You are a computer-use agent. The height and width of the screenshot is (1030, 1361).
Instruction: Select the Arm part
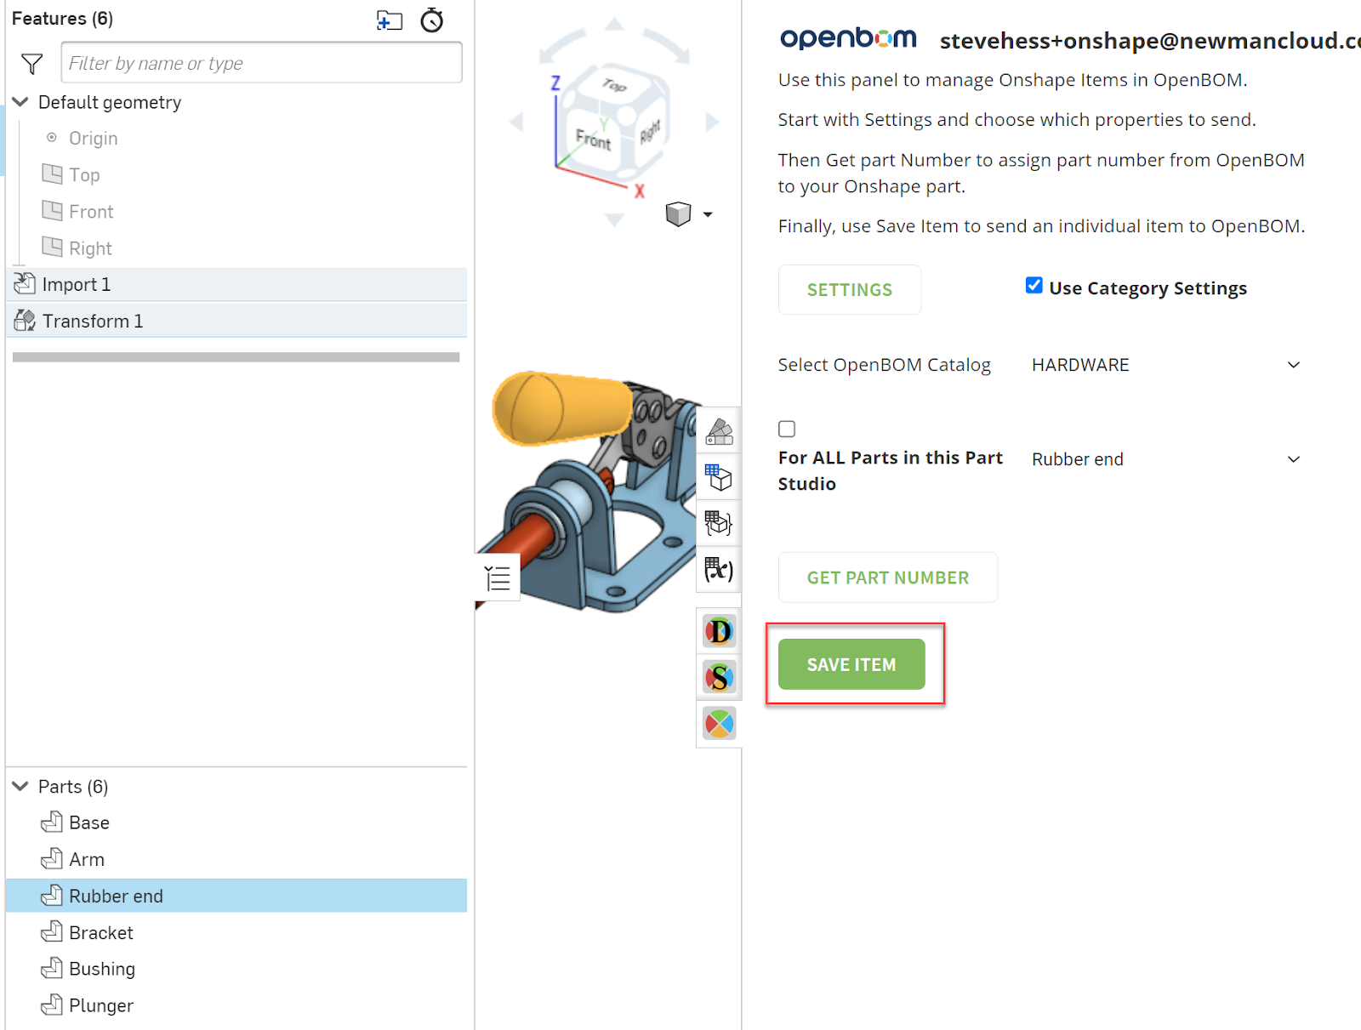[x=236, y=859]
